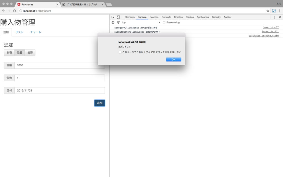
Task: Clear the console with the clear icon
Action: pos(113,22)
